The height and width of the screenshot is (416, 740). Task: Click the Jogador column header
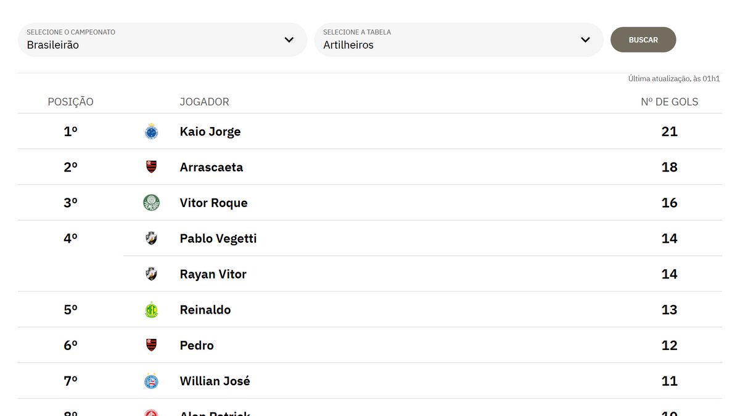pos(204,102)
